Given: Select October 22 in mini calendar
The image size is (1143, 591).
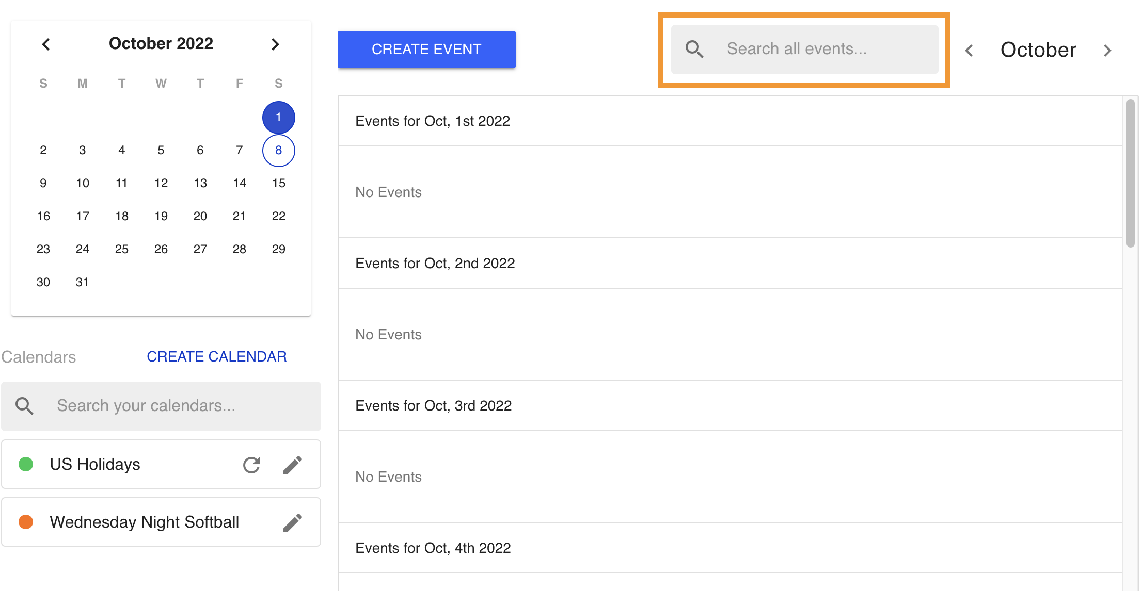Looking at the screenshot, I should [x=279, y=217].
